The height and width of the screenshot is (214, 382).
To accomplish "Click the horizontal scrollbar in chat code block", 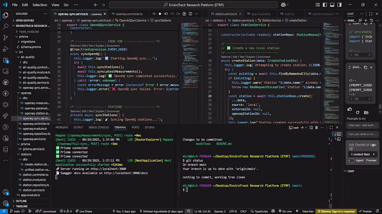I will tap(356, 99).
